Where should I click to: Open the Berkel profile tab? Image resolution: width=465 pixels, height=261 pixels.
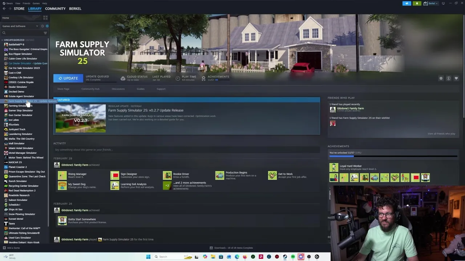point(75,9)
